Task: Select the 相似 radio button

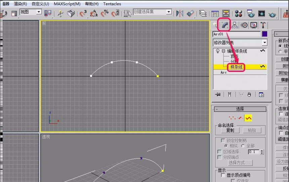Action: [226, 146]
